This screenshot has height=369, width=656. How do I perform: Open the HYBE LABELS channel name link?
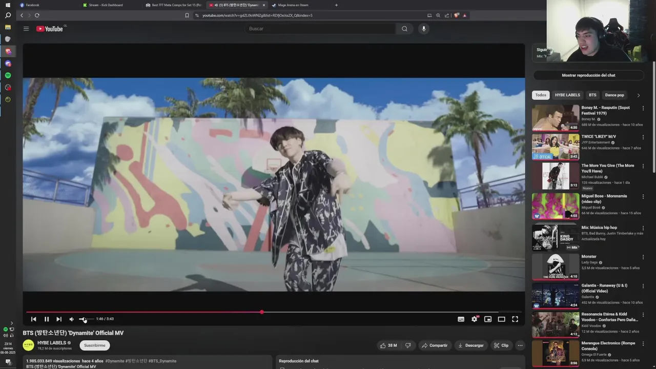[x=52, y=343]
